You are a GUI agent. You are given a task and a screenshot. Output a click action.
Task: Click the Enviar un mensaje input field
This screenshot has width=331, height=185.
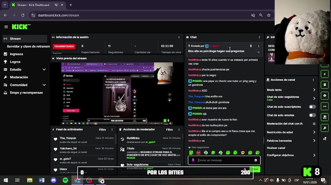point(224,160)
